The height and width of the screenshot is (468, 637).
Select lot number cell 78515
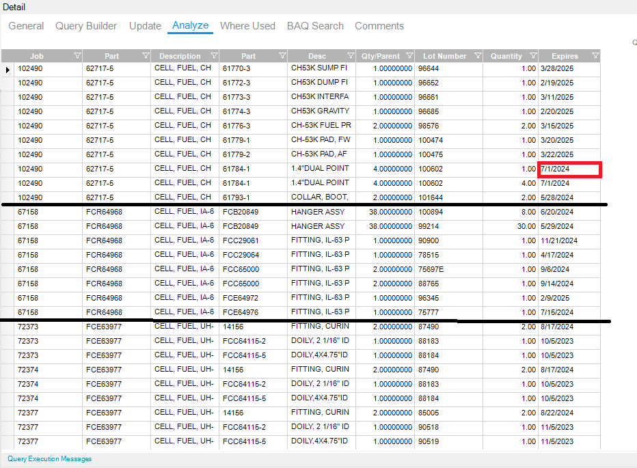click(x=448, y=255)
